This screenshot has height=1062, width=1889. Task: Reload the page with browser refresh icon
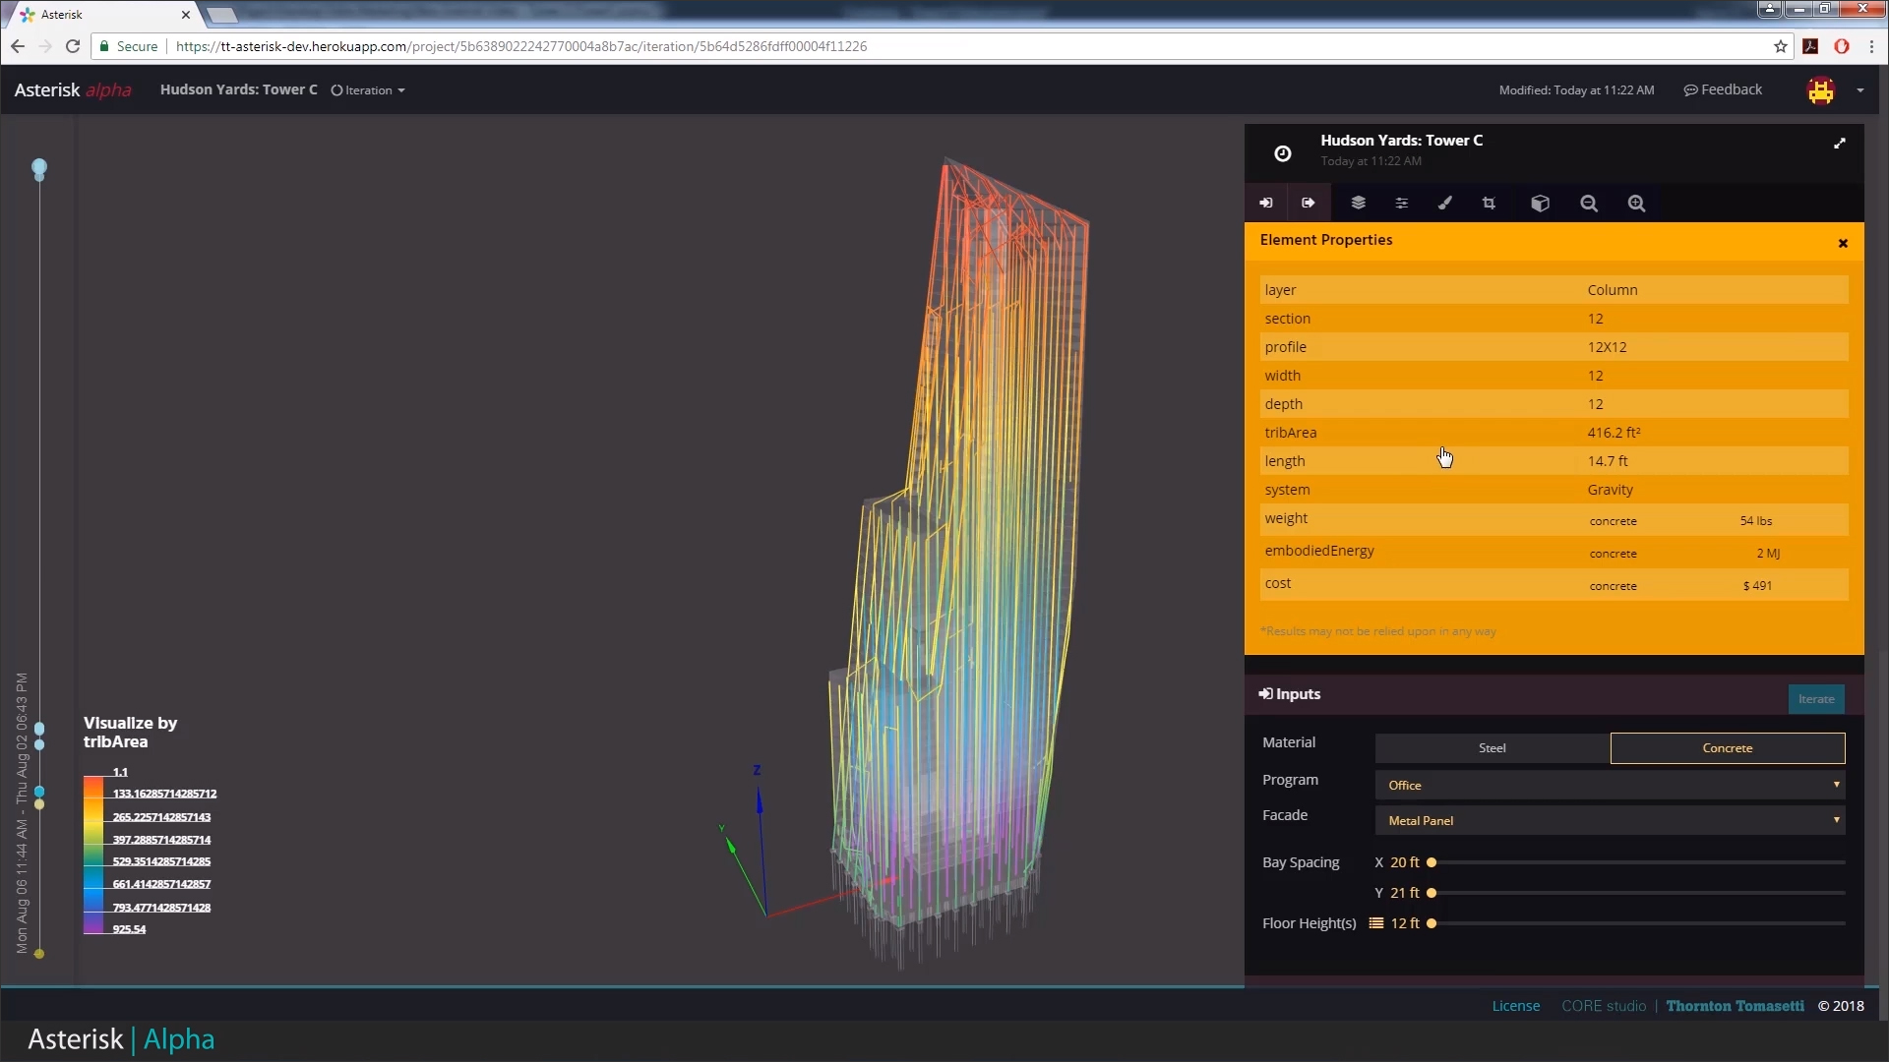[x=73, y=46]
